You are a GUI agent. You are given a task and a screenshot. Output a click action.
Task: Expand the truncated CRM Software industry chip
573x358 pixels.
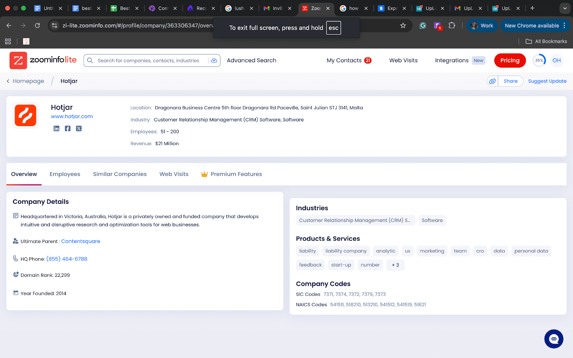click(x=355, y=220)
